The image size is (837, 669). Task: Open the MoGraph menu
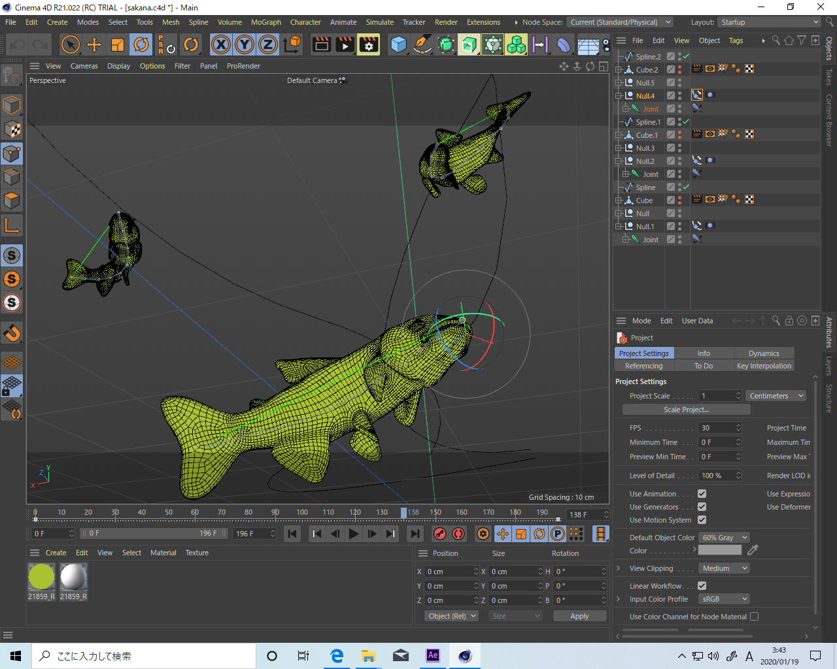(x=265, y=22)
